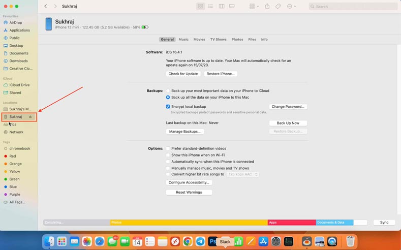Image resolution: width=401 pixels, height=250 pixels.
Task: Enable Convert higher bit rate songs
Action: [168, 174]
